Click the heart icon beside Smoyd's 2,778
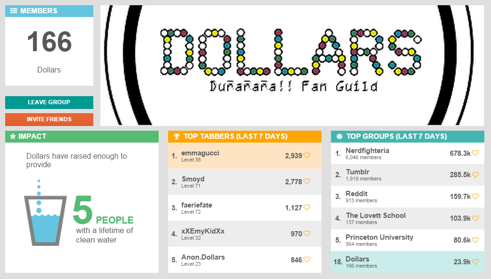The height and width of the screenshot is (279, 491). click(307, 181)
